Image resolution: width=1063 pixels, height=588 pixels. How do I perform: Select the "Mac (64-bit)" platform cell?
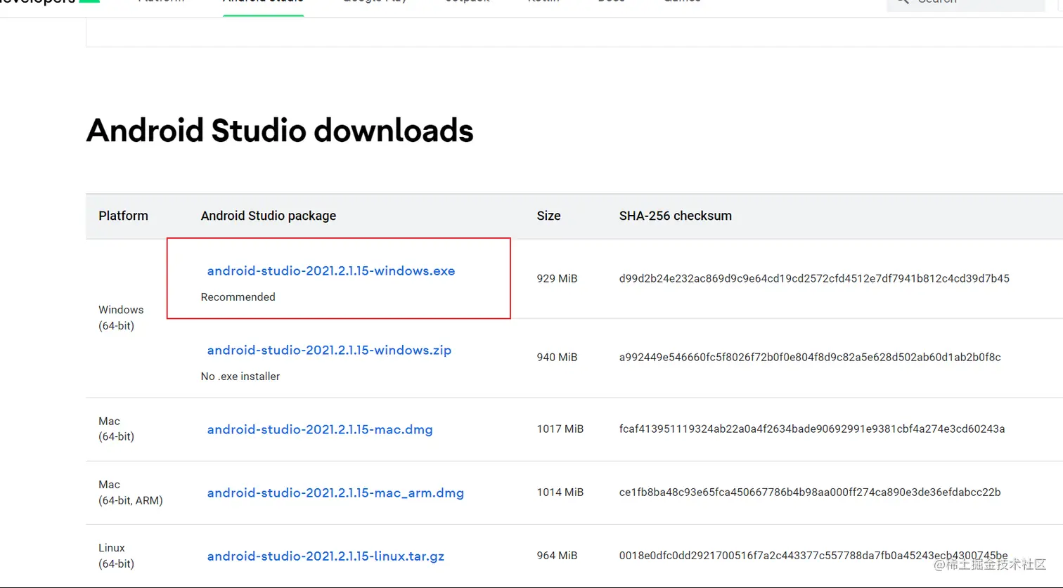(x=116, y=429)
